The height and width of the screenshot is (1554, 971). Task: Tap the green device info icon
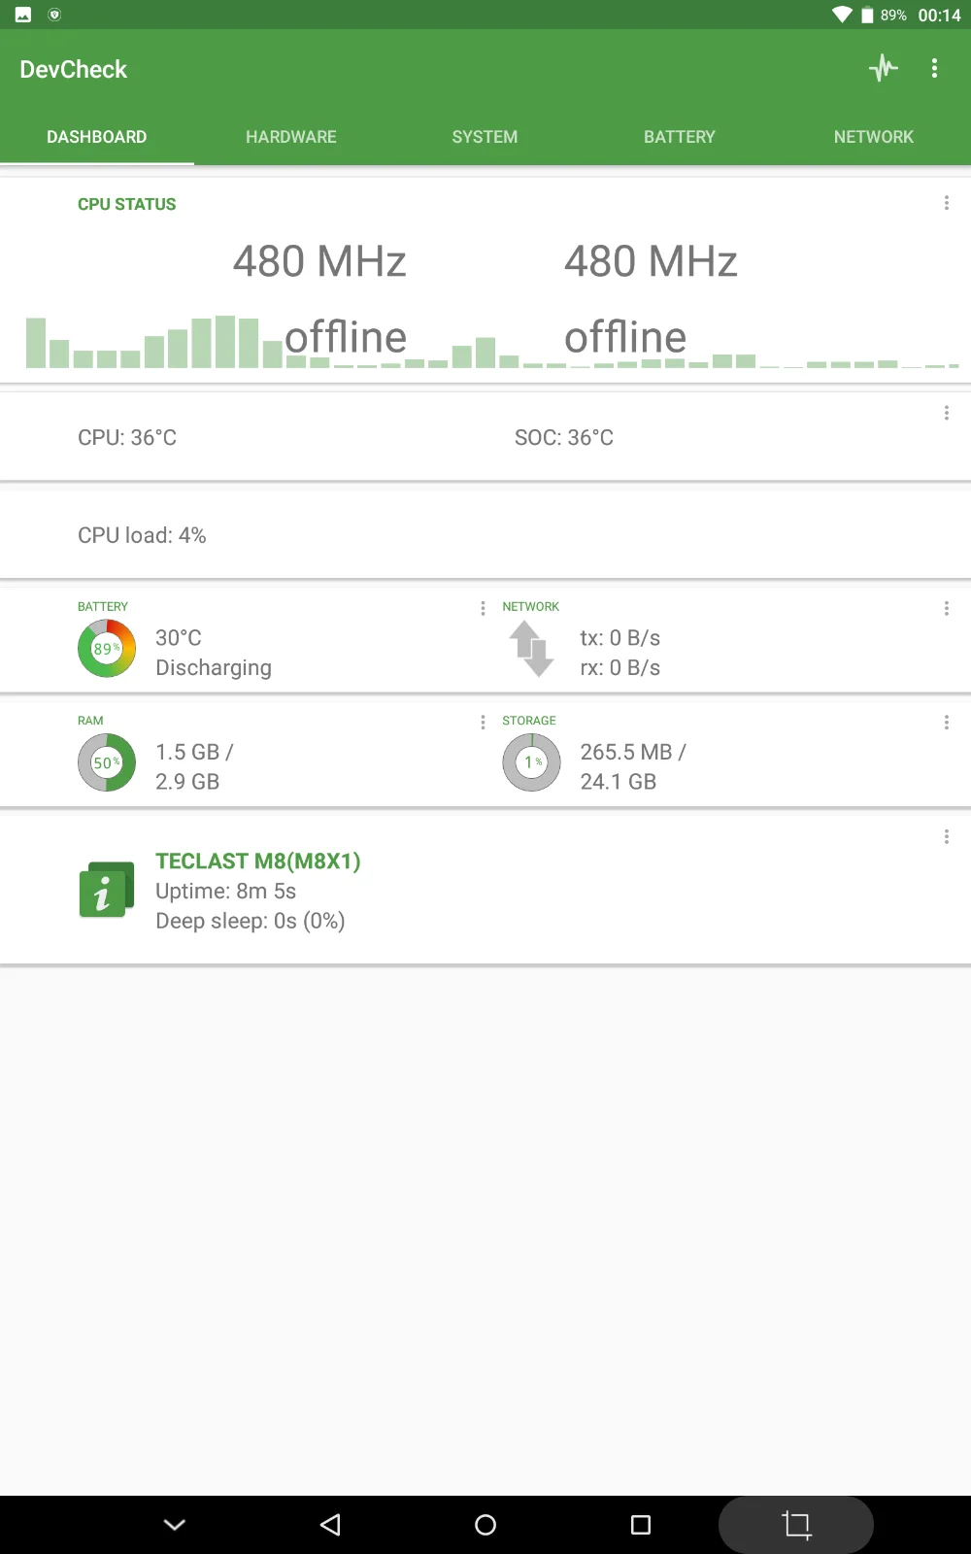(106, 890)
